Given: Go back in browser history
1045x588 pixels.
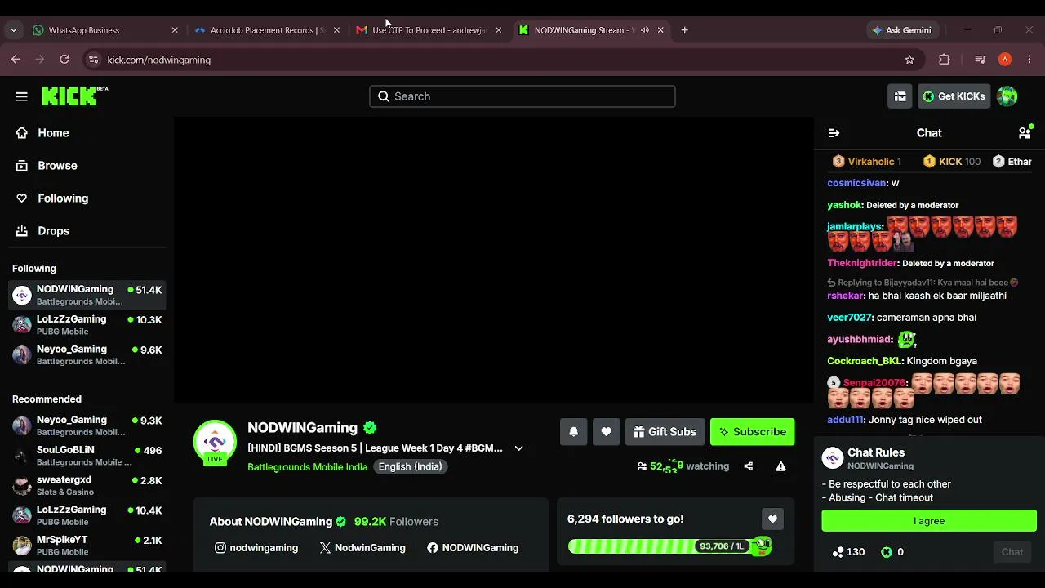Looking at the screenshot, I should pos(16,60).
